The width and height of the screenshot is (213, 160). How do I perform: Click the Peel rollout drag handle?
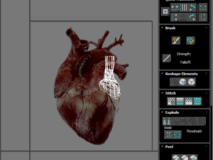tap(206, 146)
